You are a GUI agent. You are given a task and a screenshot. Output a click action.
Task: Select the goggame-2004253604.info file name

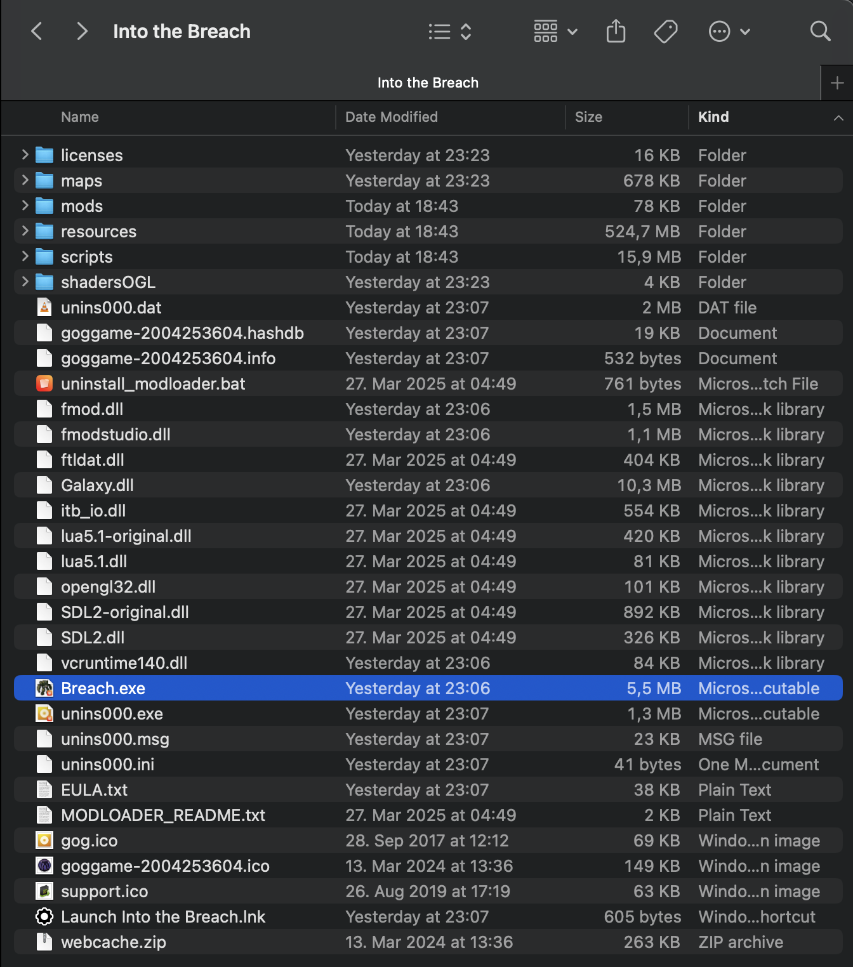(168, 358)
